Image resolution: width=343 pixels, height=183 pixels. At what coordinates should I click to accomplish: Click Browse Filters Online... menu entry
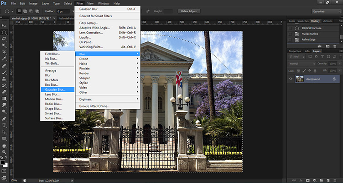point(94,106)
